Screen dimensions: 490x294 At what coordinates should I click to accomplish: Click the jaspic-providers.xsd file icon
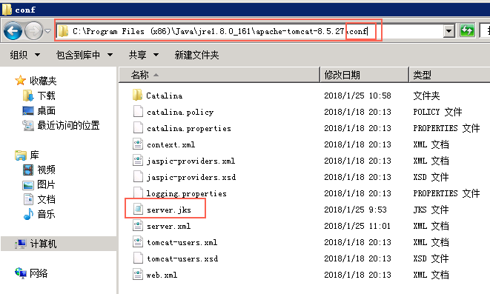point(138,177)
